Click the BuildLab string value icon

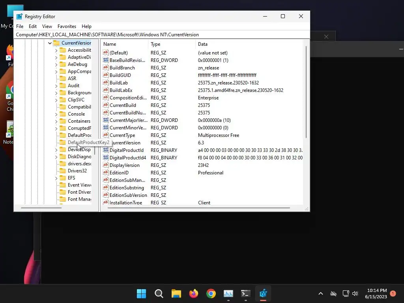[x=105, y=82]
